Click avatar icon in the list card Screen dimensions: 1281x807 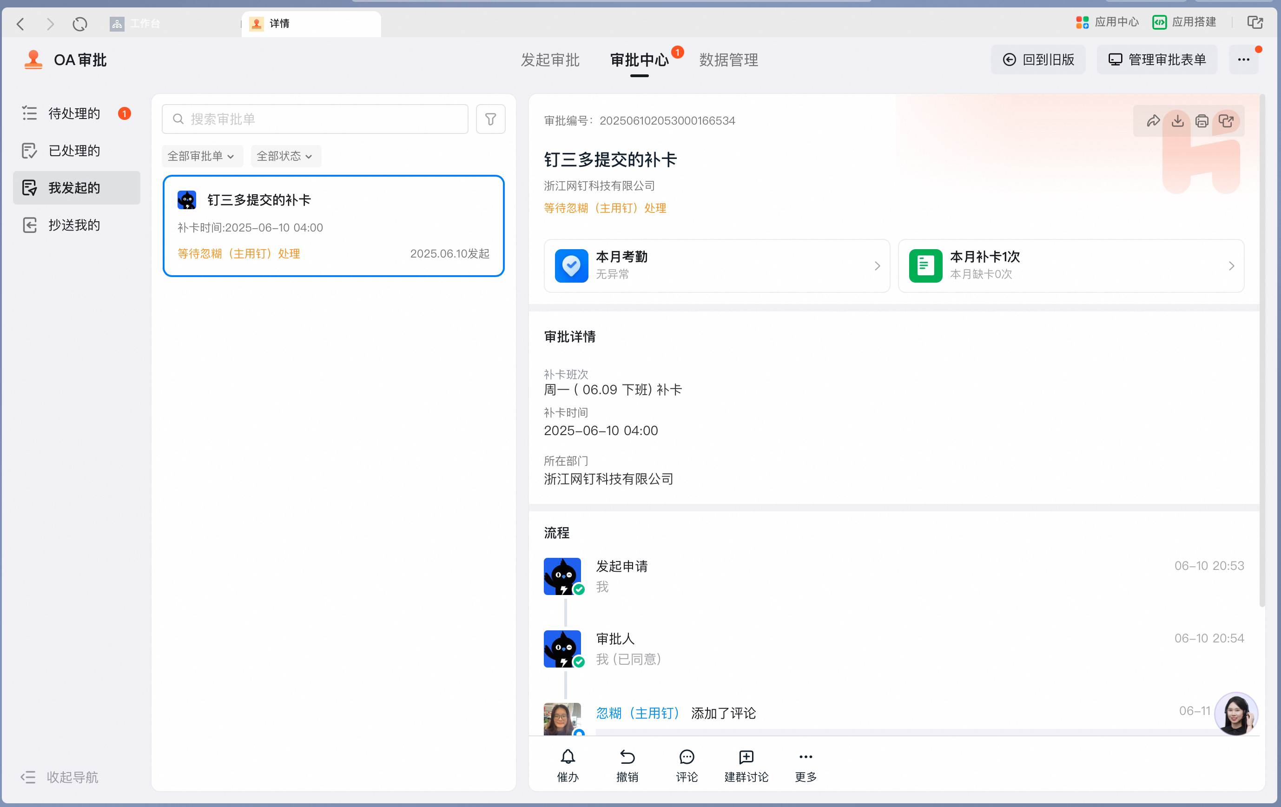tap(187, 200)
